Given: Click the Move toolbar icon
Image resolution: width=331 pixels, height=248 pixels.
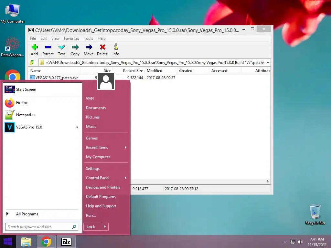Looking at the screenshot, I should 89,50.
